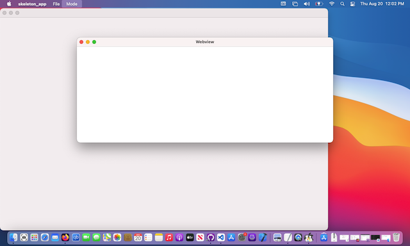410x246 pixels.
Task: Launch Visual Studio Code from the dock
Action: point(221,238)
